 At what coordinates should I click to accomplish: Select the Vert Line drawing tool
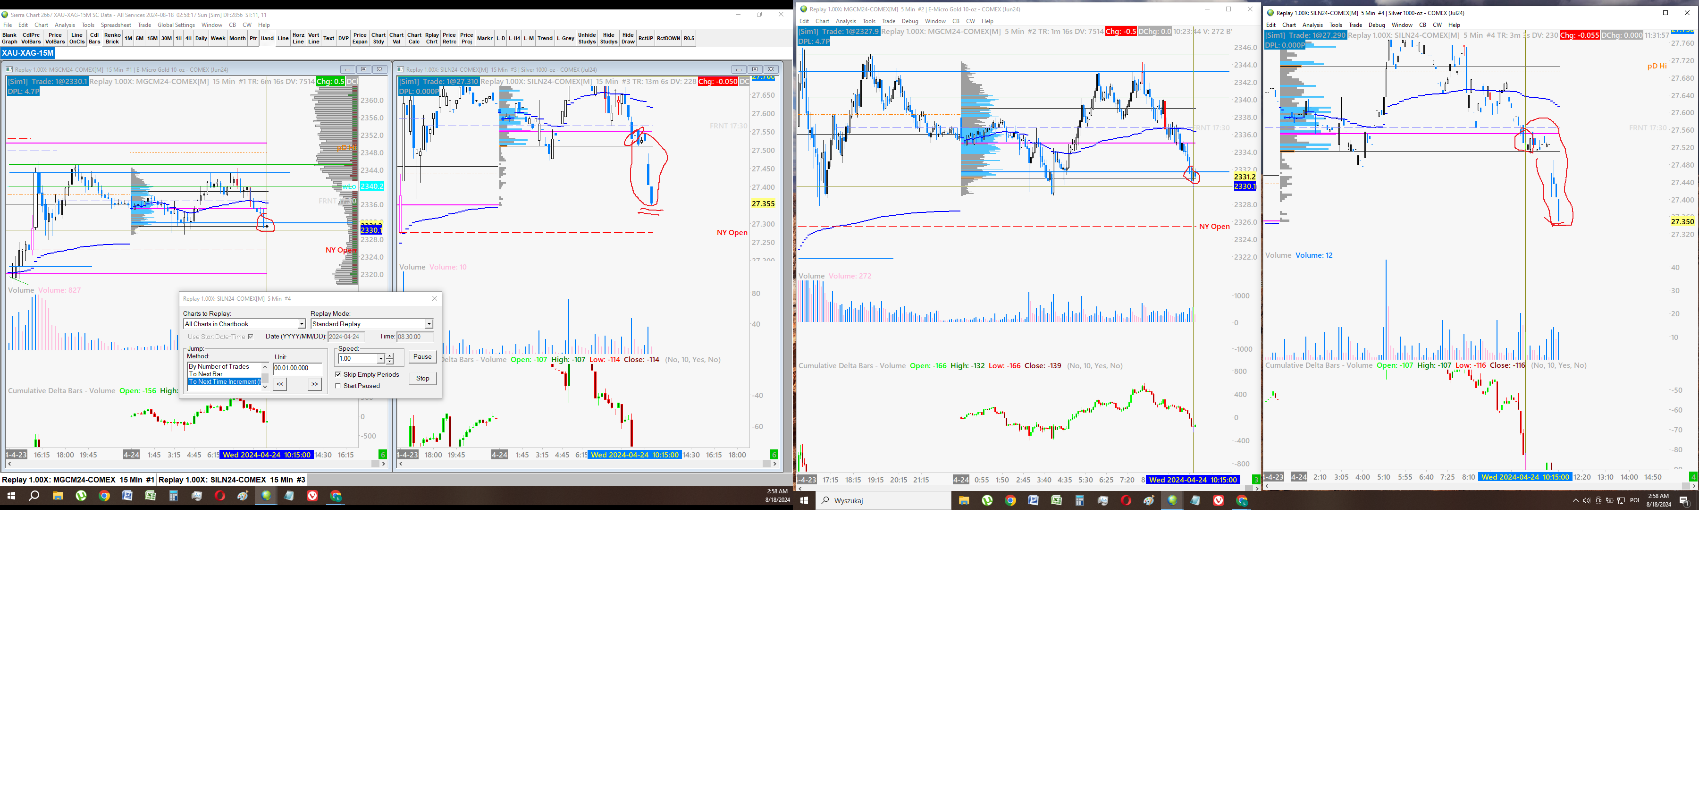[314, 38]
